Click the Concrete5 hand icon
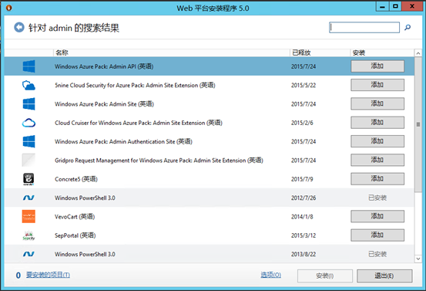 coord(29,179)
